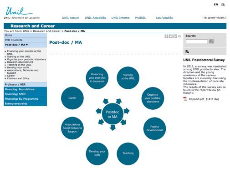The height and width of the screenshot is (169, 230).
Task: Share page via Facebook icon
Action: click(166, 36)
